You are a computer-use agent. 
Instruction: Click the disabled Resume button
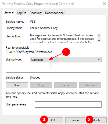pos(90,85)
